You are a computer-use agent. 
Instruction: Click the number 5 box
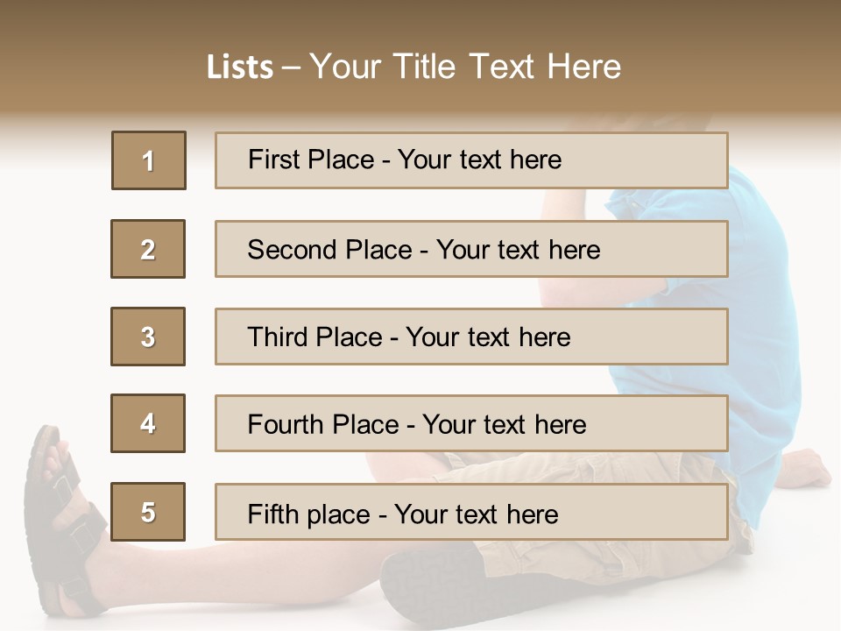pos(148,512)
